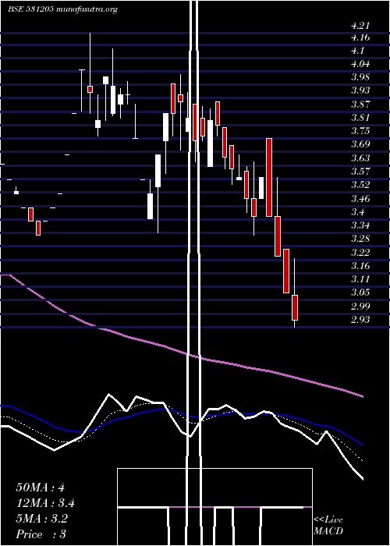
Task: Click the 3.22 price axis label
Action: [360, 253]
